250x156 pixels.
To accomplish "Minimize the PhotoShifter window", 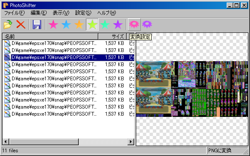I will tap(230, 5).
